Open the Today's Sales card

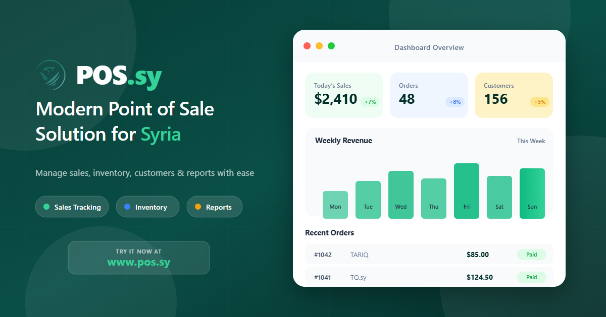(344, 95)
